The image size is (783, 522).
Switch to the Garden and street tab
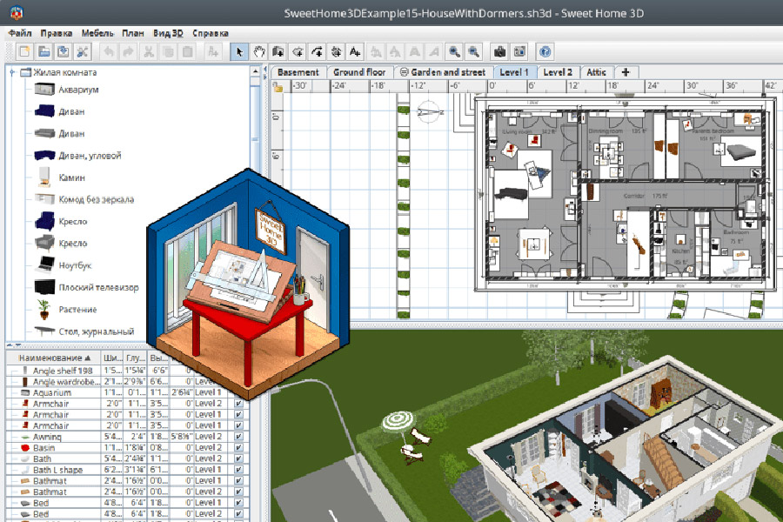(x=444, y=72)
